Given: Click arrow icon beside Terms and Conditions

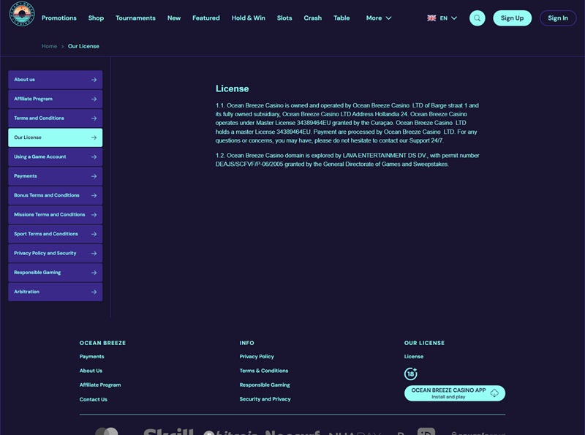Looking at the screenshot, I should [94, 118].
